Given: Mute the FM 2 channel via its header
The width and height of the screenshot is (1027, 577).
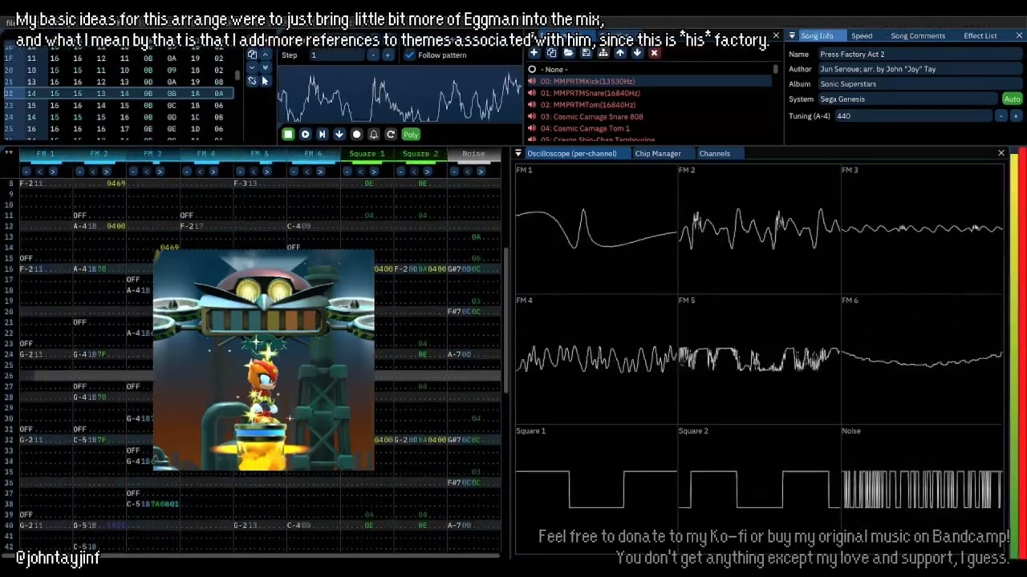Looking at the screenshot, I should [99, 154].
